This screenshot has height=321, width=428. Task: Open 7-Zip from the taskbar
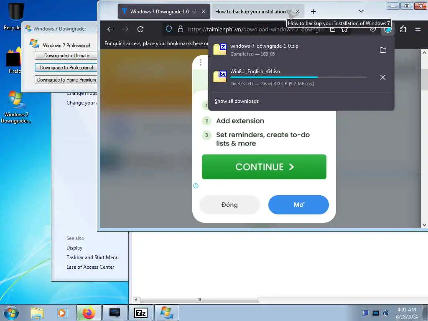141,313
